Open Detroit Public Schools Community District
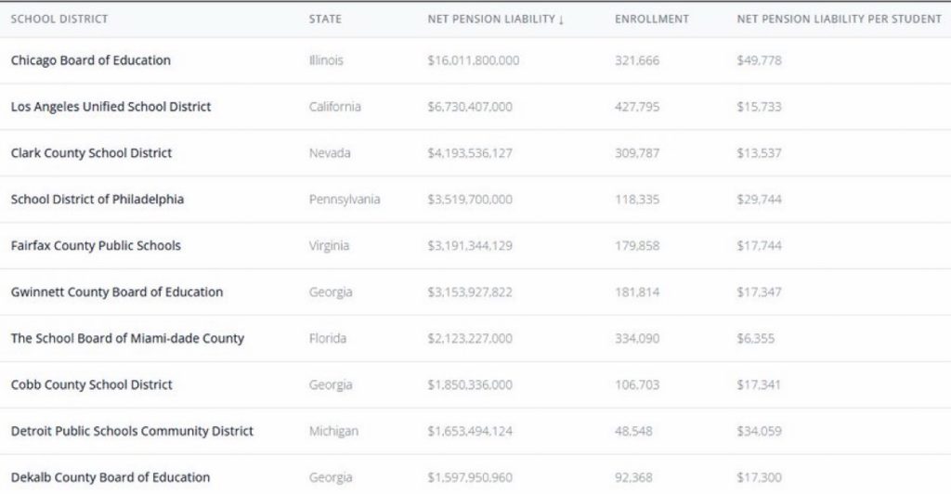 point(132,432)
